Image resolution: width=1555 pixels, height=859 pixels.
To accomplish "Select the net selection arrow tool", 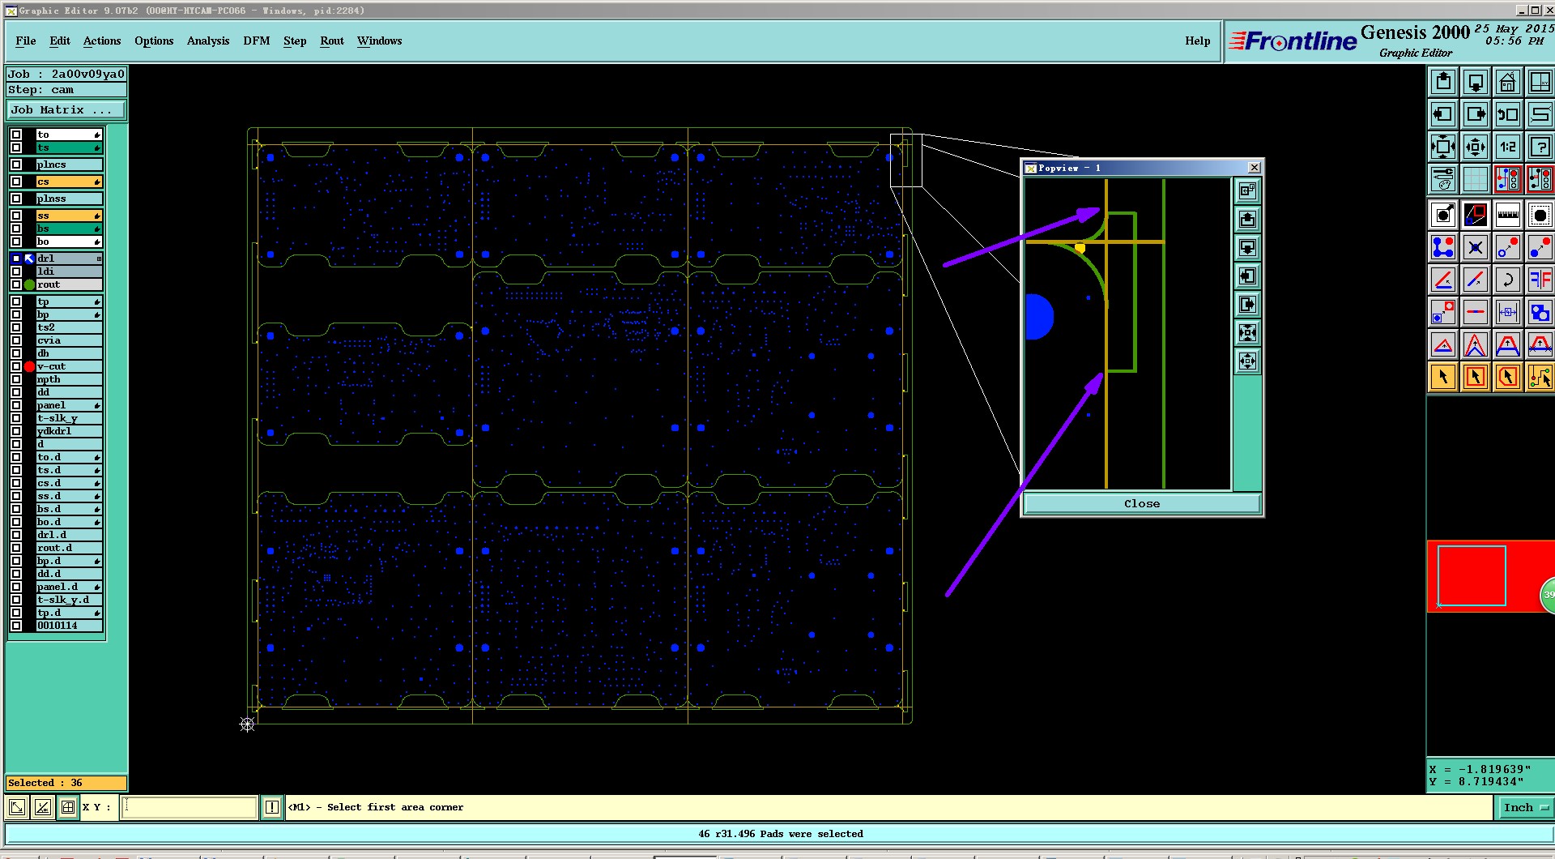I will click(x=1540, y=377).
